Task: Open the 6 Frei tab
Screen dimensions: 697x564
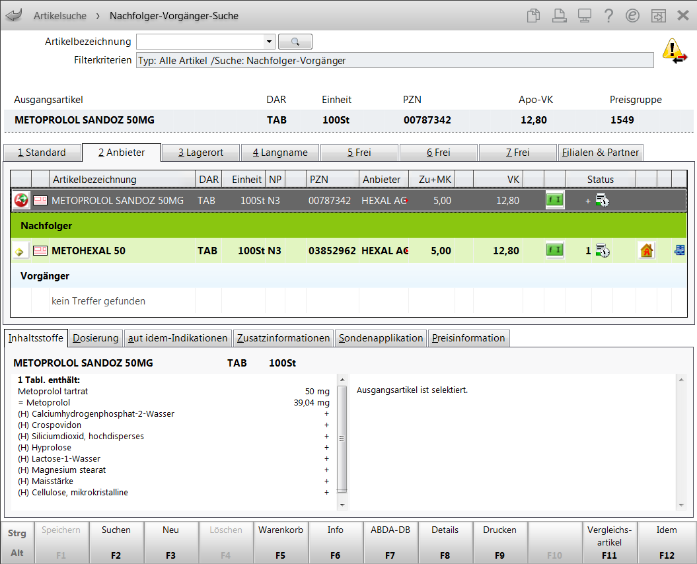Action: tap(439, 153)
